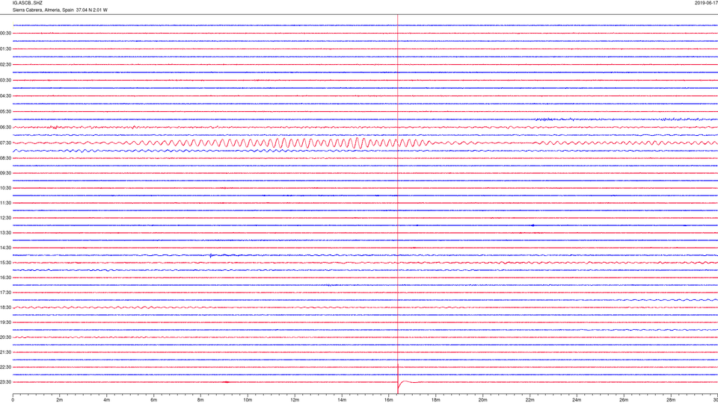Viewport: 718px width, 403px height.
Task: Click the 24m axis tick label
Action: pyautogui.click(x=577, y=400)
